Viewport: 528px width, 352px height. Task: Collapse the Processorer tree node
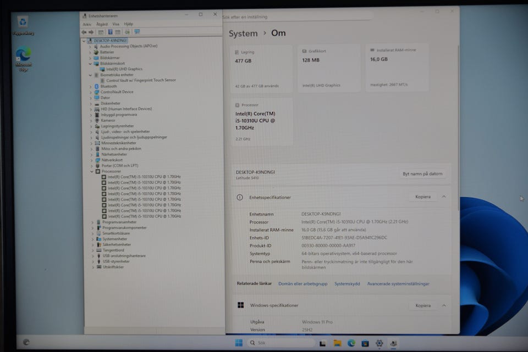coord(91,171)
